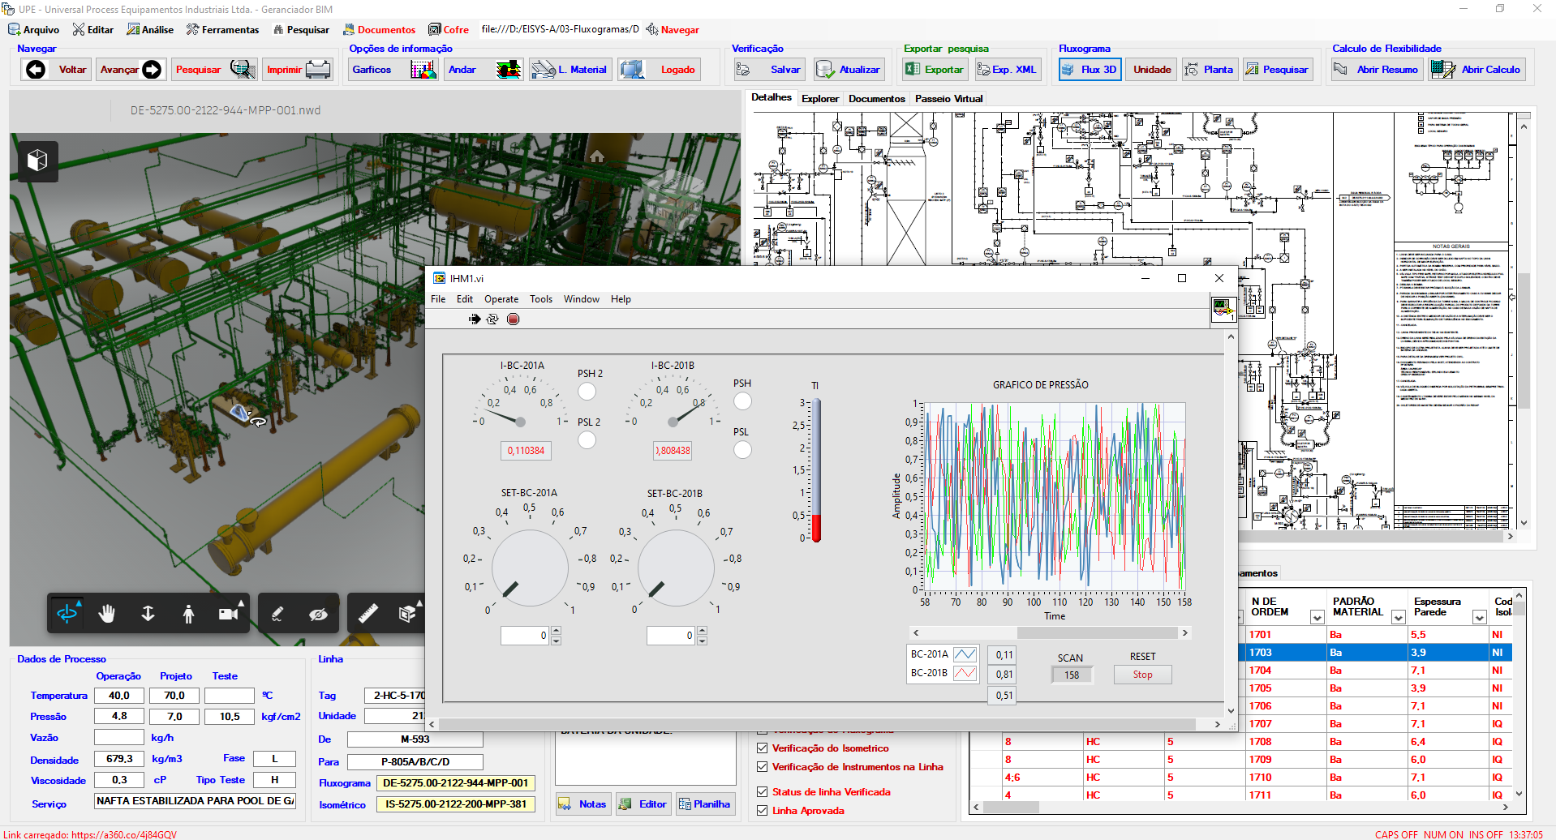Click Abrir Resumo button

(1377, 70)
